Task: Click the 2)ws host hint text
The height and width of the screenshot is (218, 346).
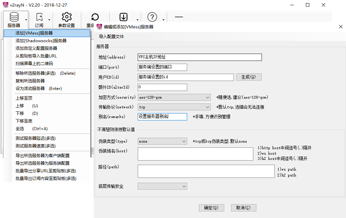Action: 267,153
